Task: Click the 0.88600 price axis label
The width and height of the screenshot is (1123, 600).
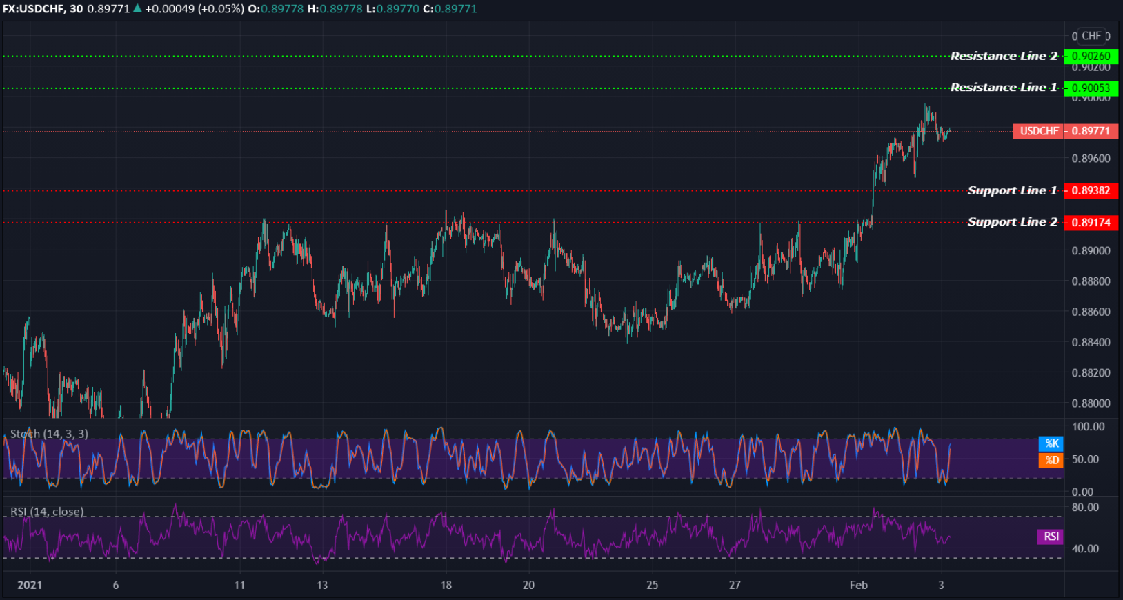Action: coord(1091,312)
